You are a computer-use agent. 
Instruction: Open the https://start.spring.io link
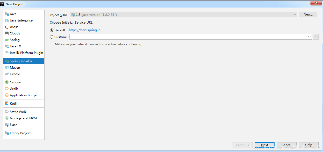[x=85, y=30]
